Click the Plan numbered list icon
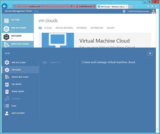160x134 pixels. [7, 106]
